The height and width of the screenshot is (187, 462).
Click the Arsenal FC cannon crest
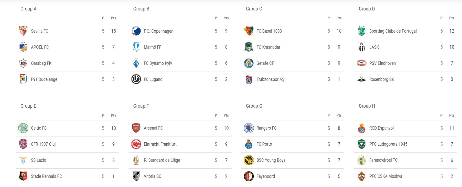(x=136, y=128)
